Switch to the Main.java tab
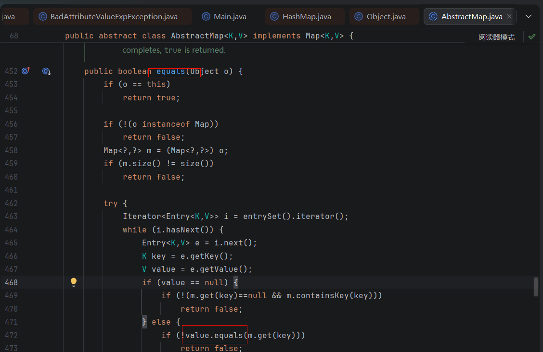The width and height of the screenshot is (543, 352). [230, 17]
